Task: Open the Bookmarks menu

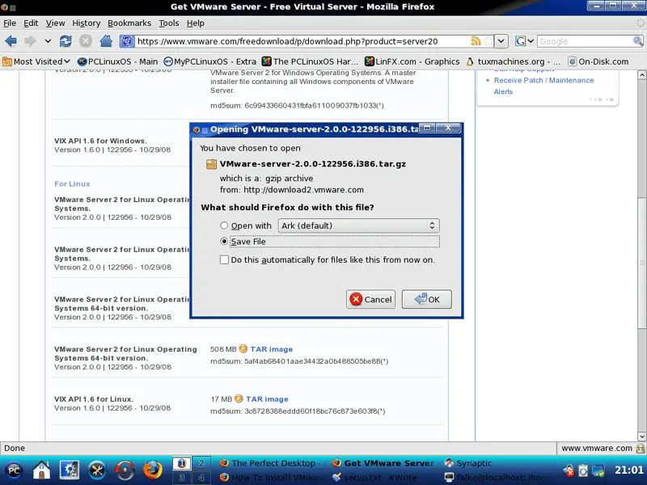Action: point(129,23)
